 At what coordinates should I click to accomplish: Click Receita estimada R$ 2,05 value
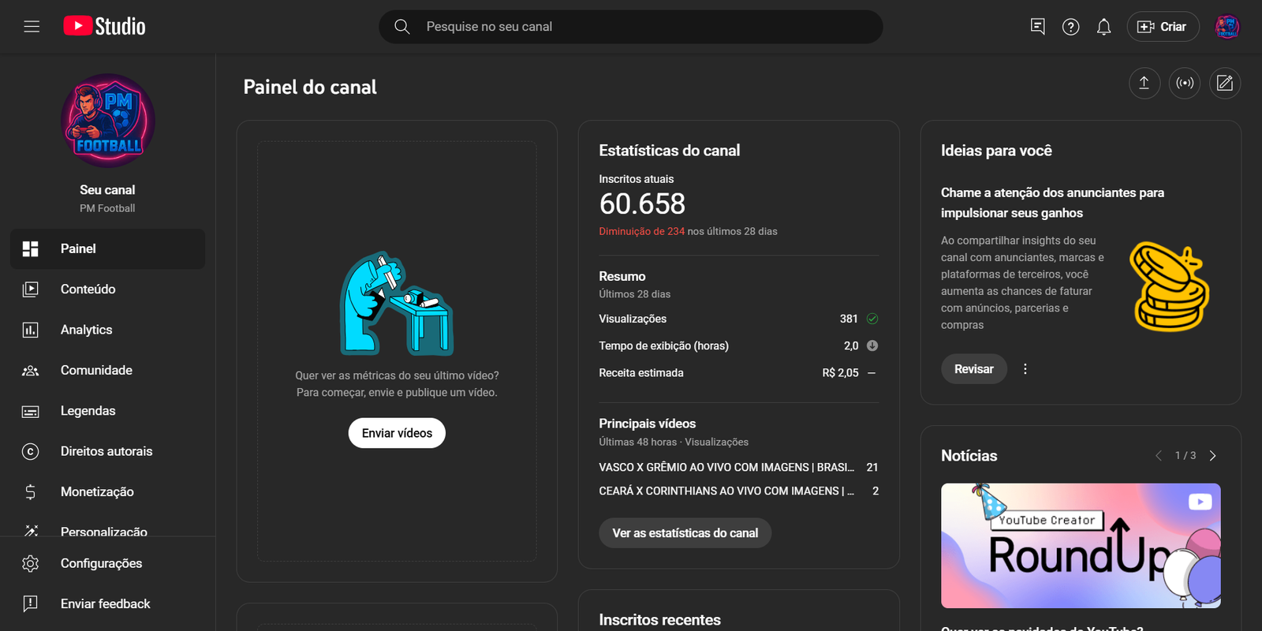click(840, 373)
